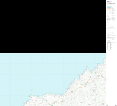Screen dimensions: 117x106
Task: Click the Ordnance Survey logo in the legend
Action: tap(109, 2)
